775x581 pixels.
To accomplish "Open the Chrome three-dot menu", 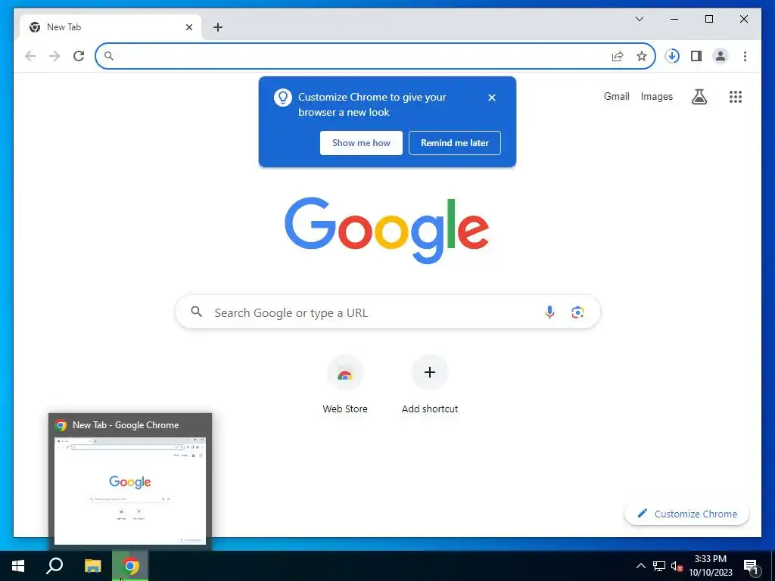I will (745, 56).
